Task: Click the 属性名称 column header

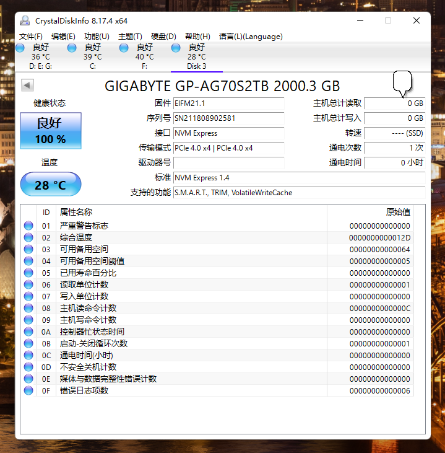Action: pos(191,213)
